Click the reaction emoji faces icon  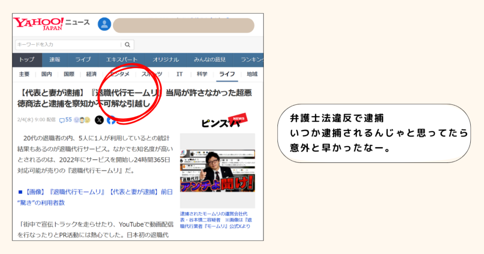82,120
